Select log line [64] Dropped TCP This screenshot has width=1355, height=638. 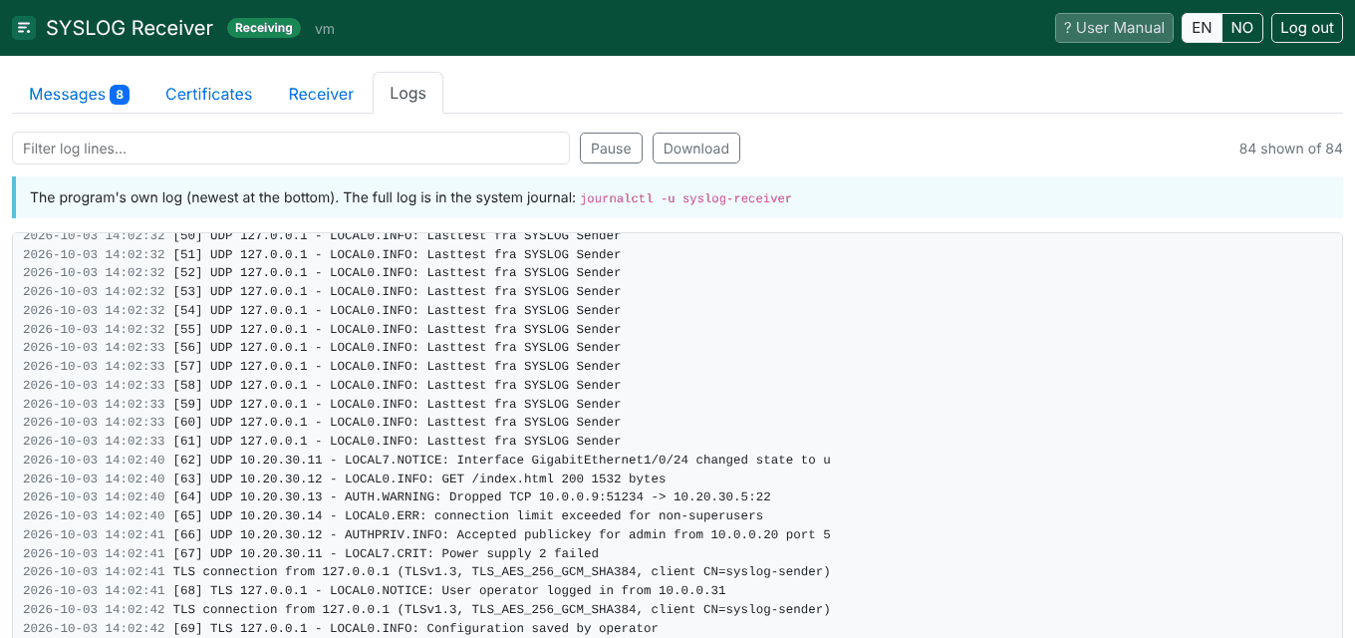397,496
